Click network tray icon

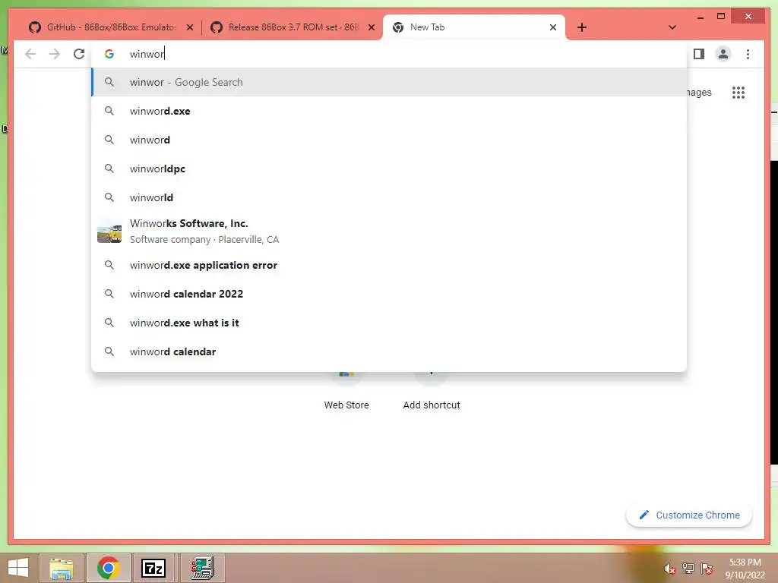click(688, 568)
